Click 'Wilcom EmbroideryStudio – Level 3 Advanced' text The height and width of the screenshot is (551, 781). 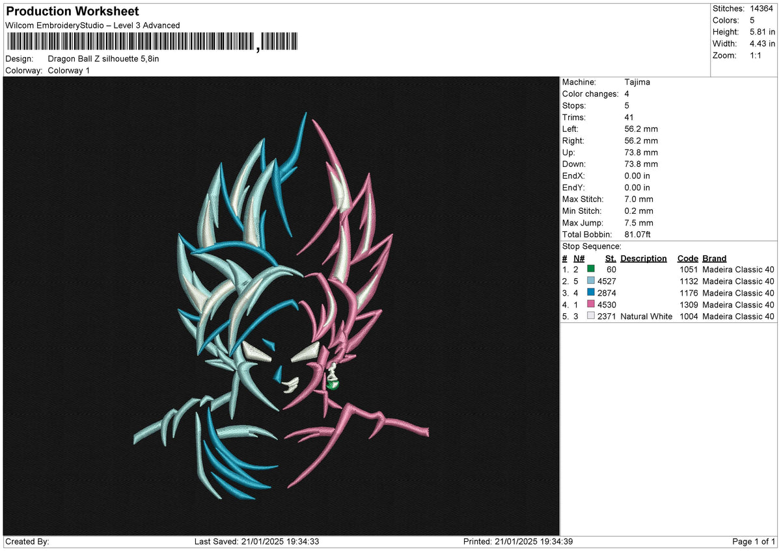[x=92, y=25]
